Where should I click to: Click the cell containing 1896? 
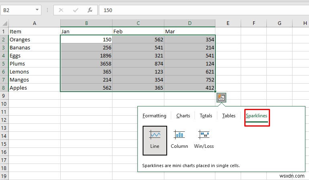[x=86, y=55]
